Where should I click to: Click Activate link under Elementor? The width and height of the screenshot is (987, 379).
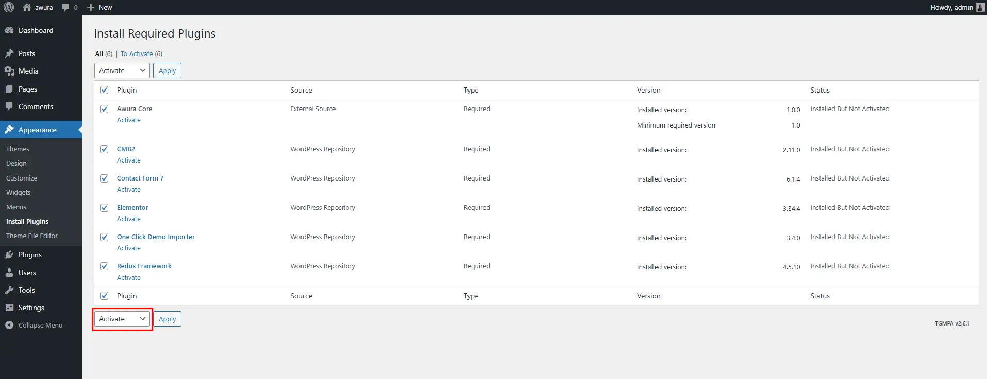point(129,219)
